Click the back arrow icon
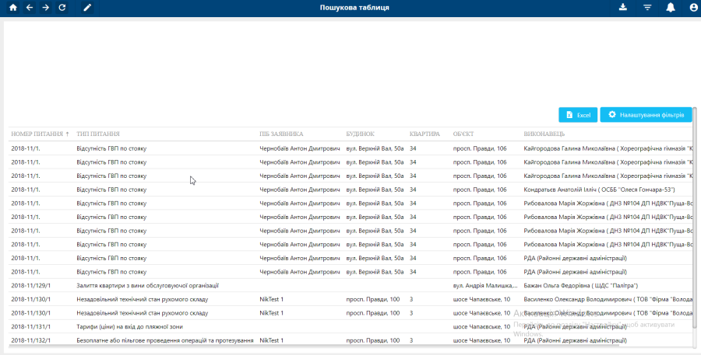The image size is (701, 355). pos(30,8)
